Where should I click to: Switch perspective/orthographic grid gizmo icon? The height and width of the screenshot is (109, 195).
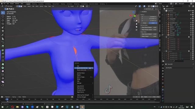[x=136, y=30]
